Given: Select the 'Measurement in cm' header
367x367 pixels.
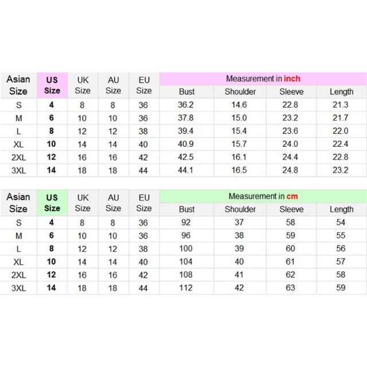Looking at the screenshot, I should (x=263, y=196).
